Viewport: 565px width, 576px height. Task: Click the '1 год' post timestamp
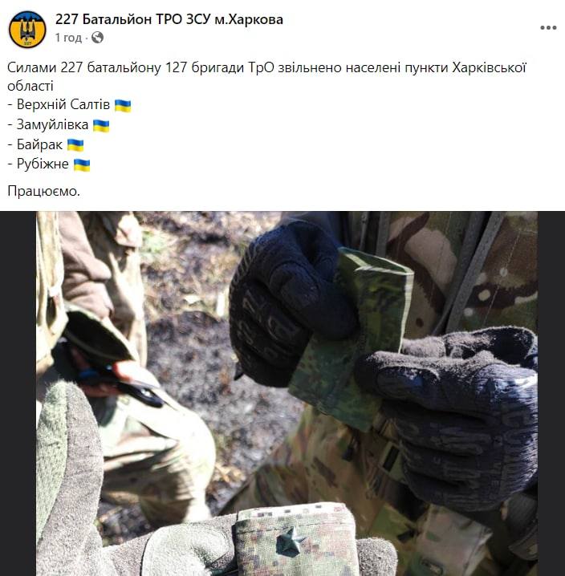pyautogui.click(x=68, y=38)
